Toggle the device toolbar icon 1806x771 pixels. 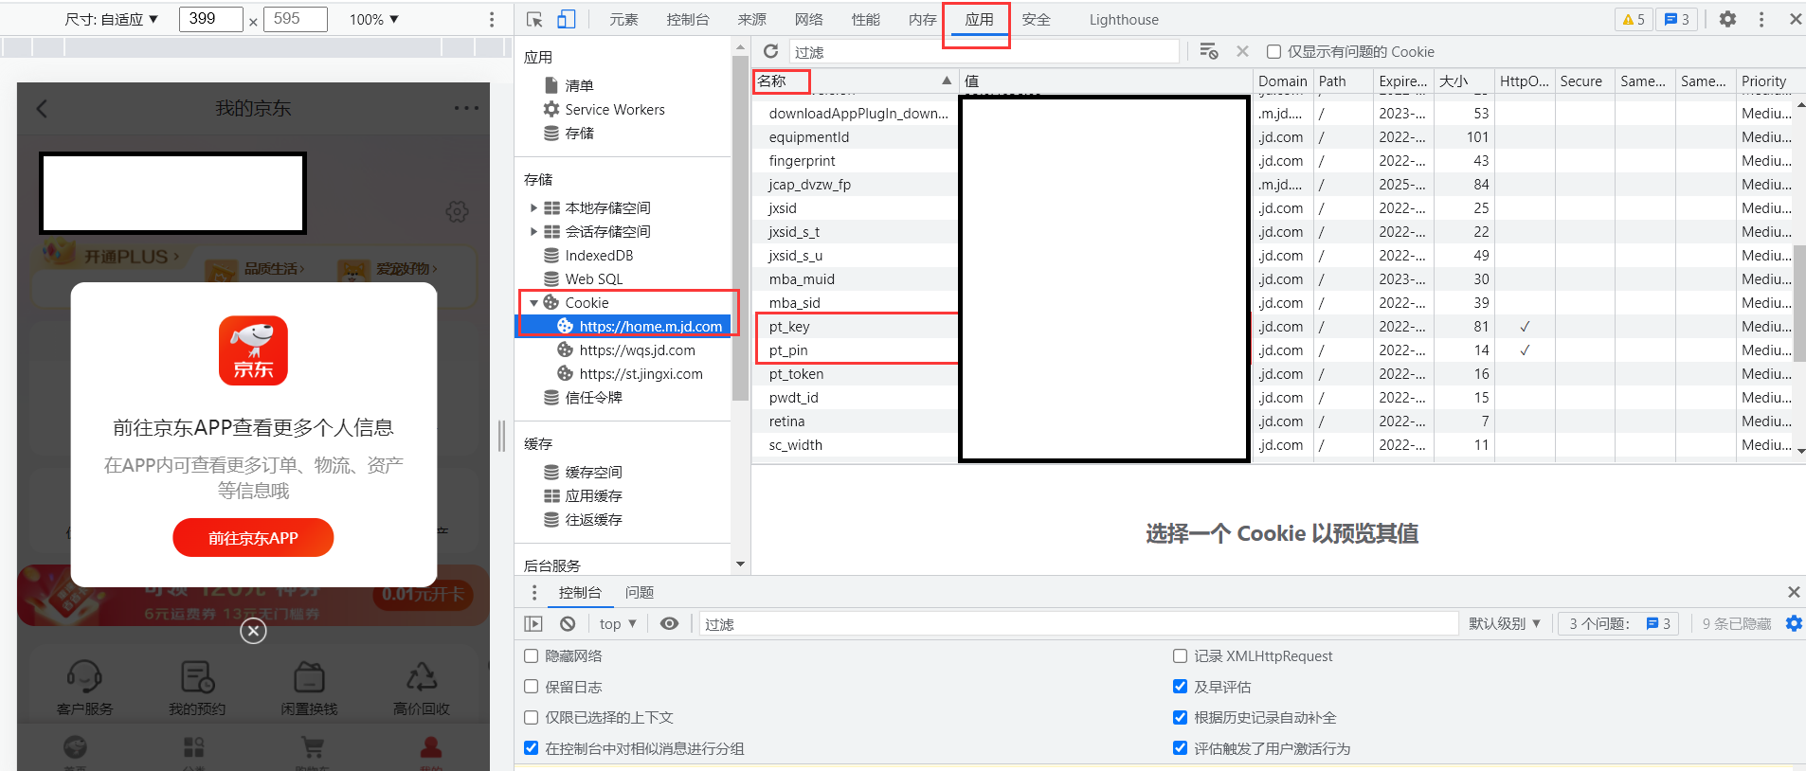point(566,19)
